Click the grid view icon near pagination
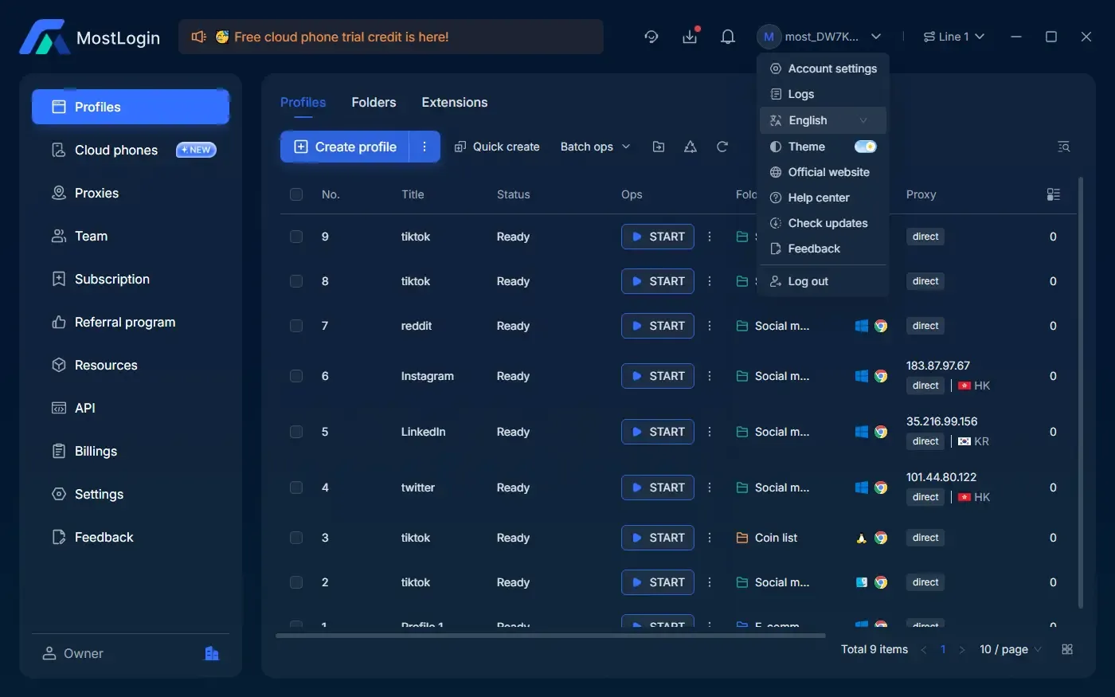The height and width of the screenshot is (697, 1115). click(x=1067, y=649)
